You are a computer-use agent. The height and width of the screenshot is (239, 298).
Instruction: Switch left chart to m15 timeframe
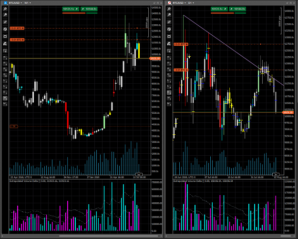(5, 70)
